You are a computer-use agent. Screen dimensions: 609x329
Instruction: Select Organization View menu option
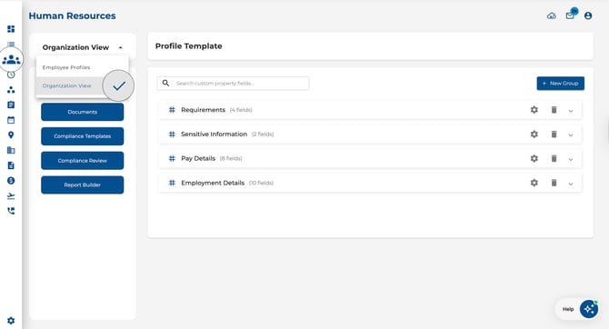(83, 85)
